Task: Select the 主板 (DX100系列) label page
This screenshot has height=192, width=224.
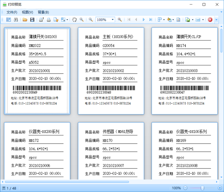Action: 111,71
